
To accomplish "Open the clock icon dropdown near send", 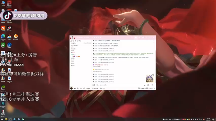I will pos(148,85).
